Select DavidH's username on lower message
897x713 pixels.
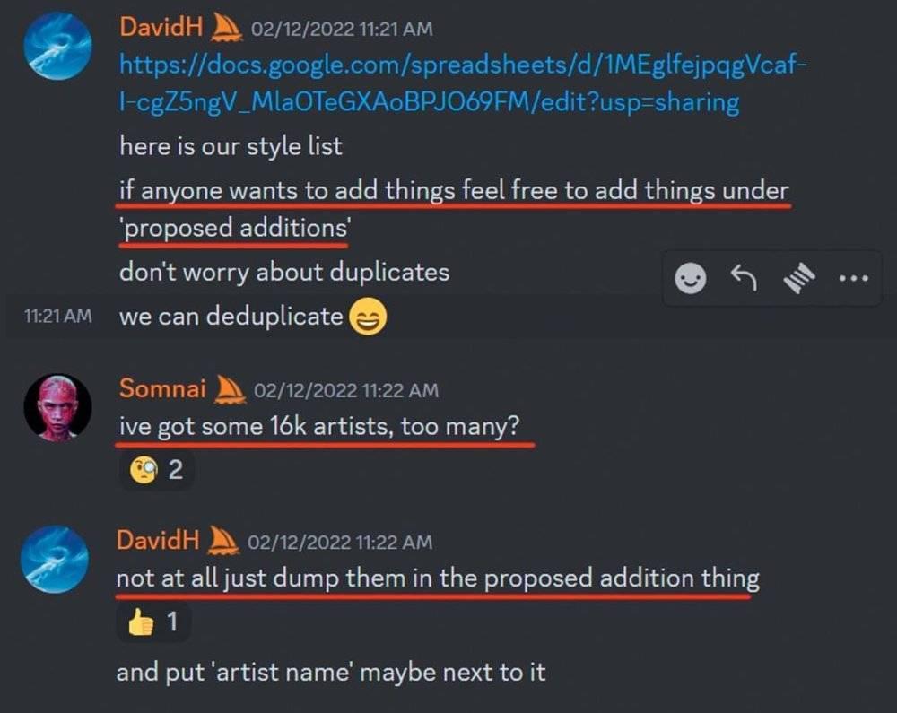click(x=158, y=540)
